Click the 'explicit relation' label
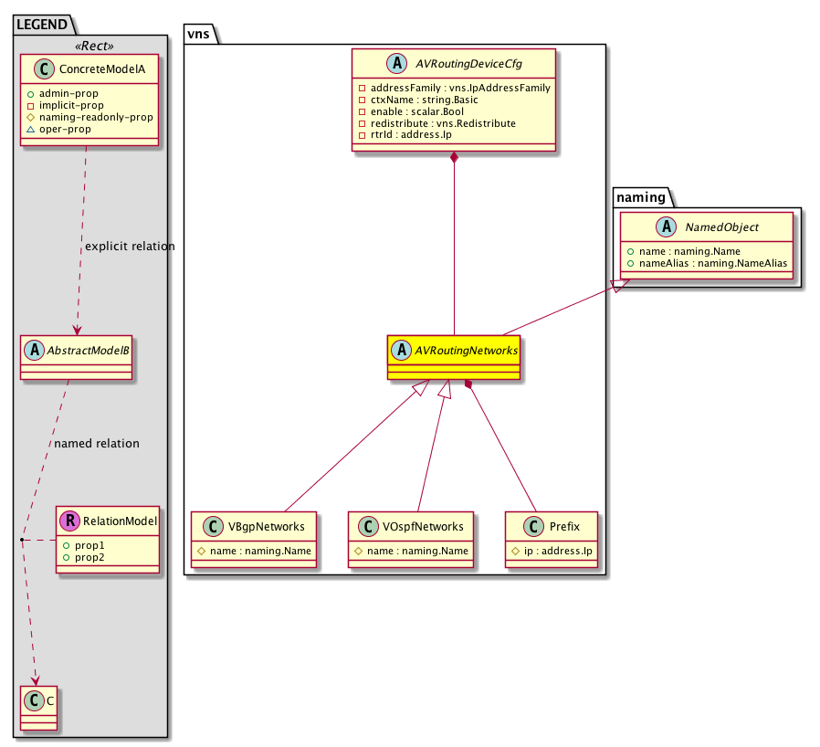 click(x=129, y=247)
